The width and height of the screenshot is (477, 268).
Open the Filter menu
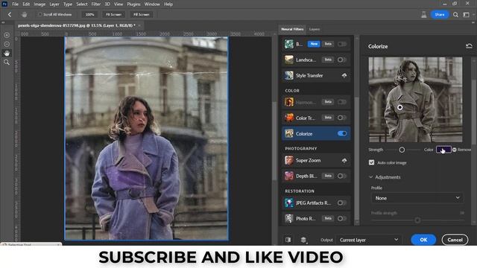point(96,4)
